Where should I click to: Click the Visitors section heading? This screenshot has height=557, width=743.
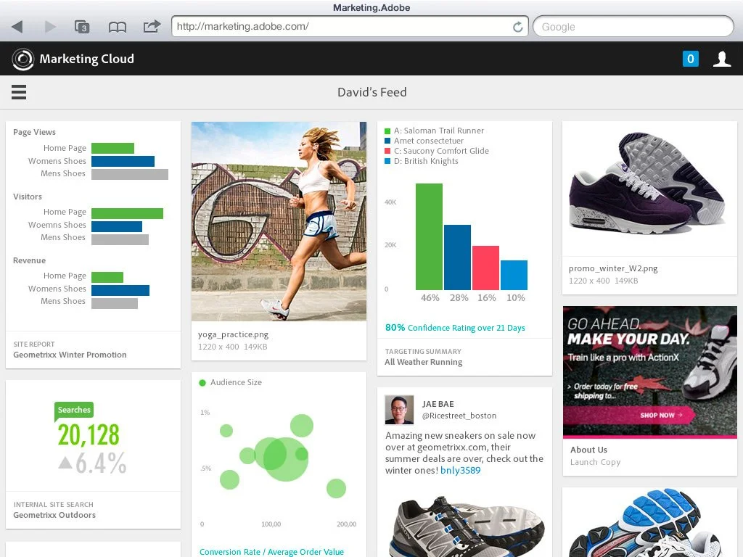point(28,197)
